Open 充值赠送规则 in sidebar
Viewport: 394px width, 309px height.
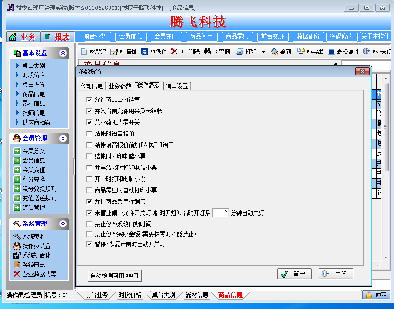point(39,198)
